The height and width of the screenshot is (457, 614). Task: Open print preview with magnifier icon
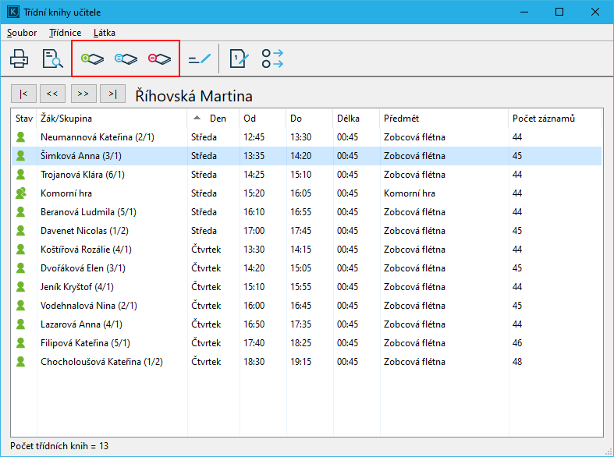pos(53,58)
